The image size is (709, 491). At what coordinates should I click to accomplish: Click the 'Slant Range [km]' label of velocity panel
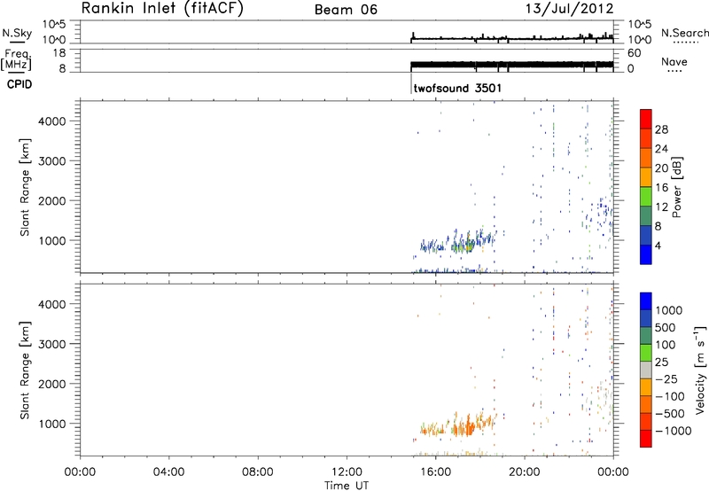coord(25,370)
